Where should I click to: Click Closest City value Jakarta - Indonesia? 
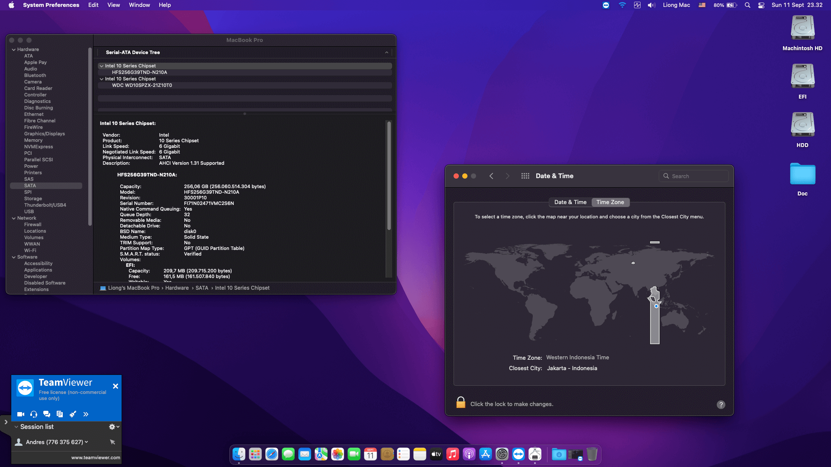(x=572, y=368)
